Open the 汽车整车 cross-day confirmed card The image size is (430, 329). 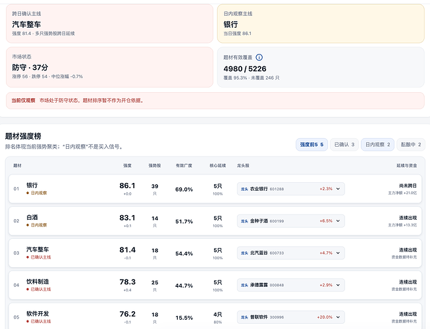pos(109,24)
